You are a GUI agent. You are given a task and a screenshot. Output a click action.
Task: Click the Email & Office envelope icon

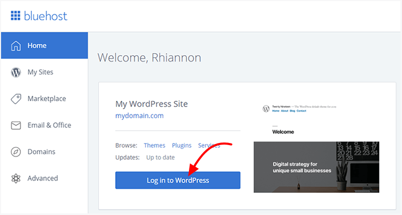click(x=16, y=125)
